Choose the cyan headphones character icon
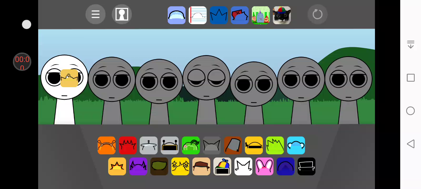421x189 pixels. 296,145
